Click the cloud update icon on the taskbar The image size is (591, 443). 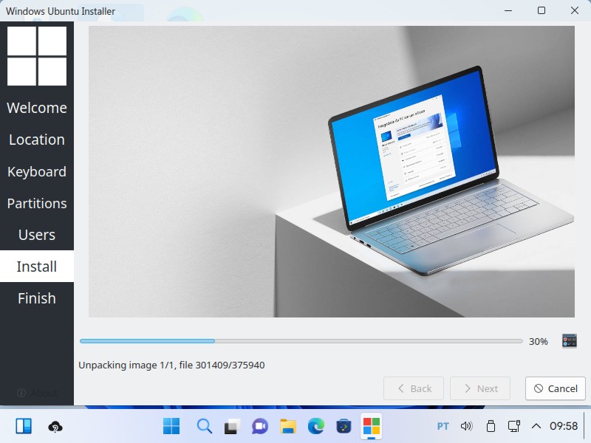coord(55,427)
